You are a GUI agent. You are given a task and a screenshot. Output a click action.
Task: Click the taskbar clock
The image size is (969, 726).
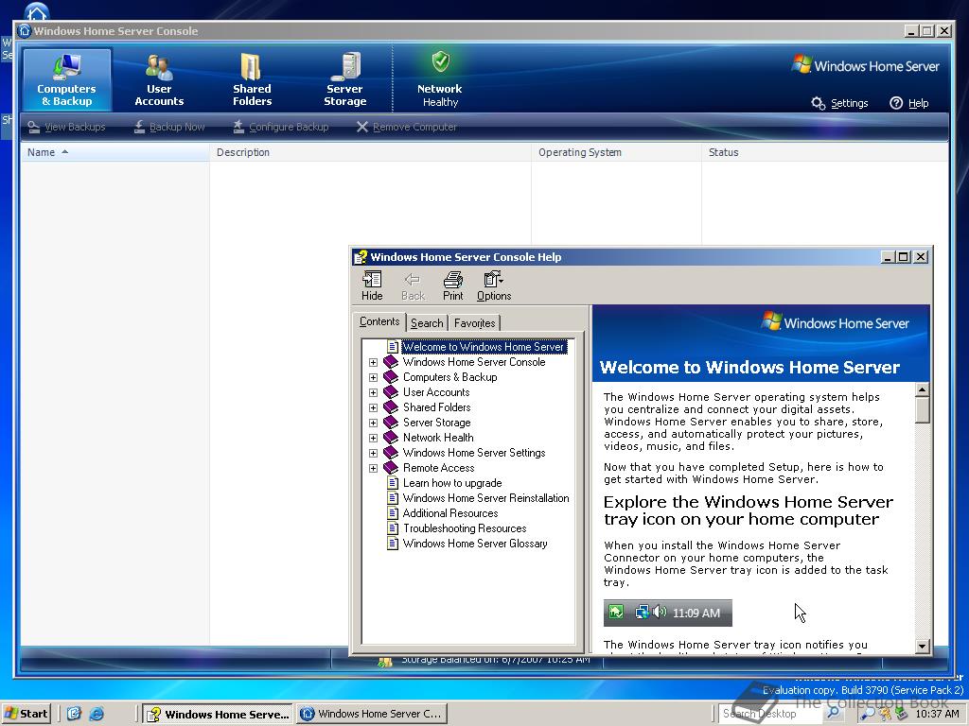click(x=937, y=714)
